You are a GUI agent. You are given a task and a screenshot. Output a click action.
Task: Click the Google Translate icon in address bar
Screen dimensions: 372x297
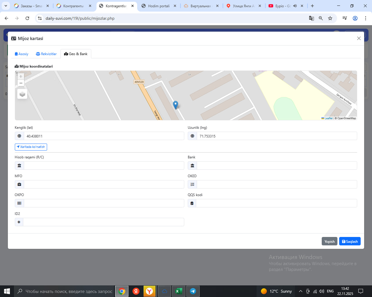pyautogui.click(x=311, y=18)
